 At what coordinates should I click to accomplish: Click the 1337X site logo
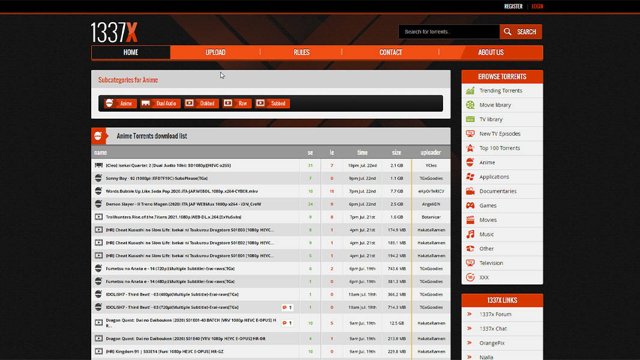114,32
